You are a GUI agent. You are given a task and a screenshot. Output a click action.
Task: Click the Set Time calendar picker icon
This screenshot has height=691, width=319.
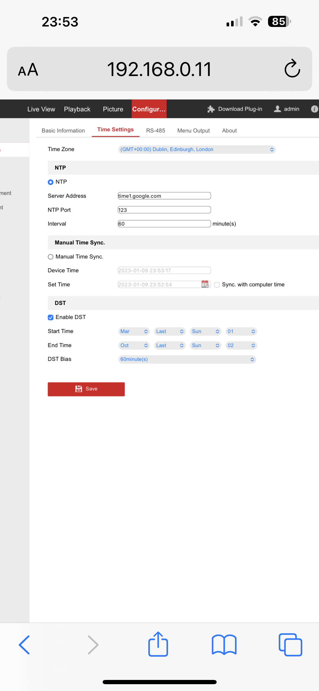point(205,284)
